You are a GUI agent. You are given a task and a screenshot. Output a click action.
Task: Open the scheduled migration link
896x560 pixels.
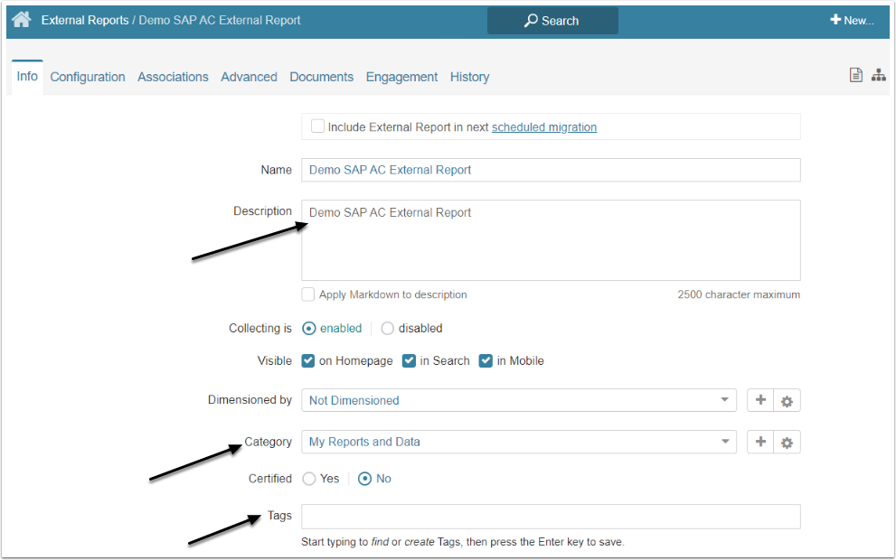click(543, 127)
